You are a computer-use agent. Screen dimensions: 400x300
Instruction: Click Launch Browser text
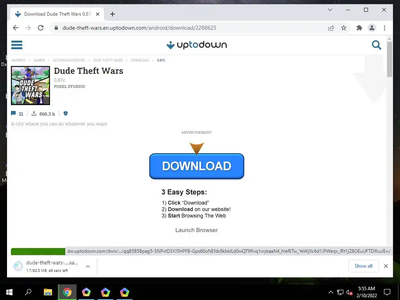pos(196,230)
